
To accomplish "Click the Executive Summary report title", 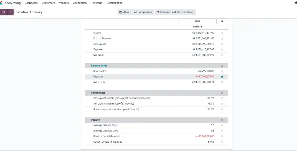I will point(28,12).
